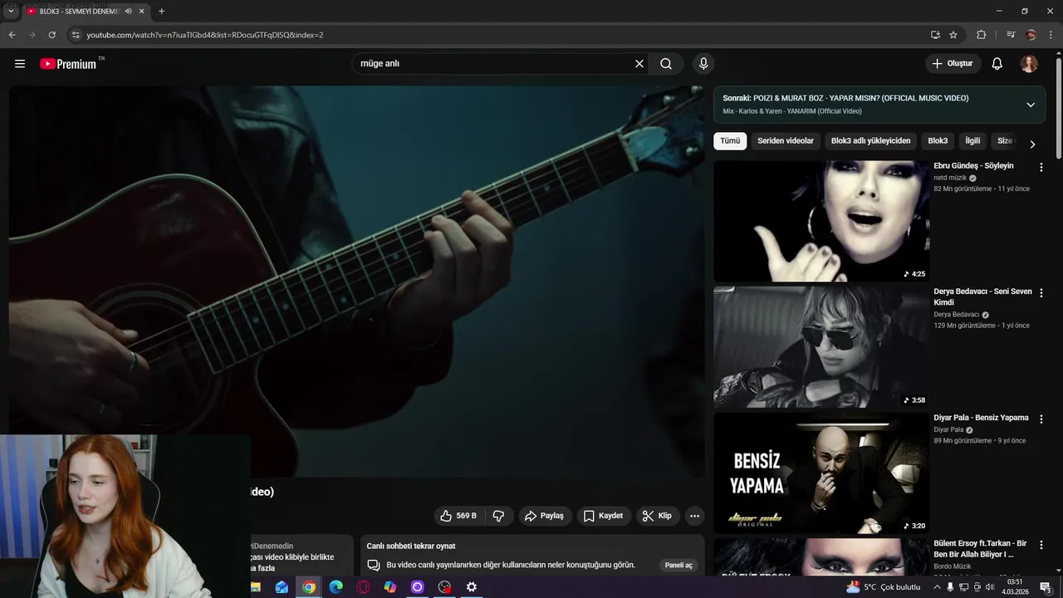Screen dimensions: 1063x598
Task: Open Oluştur create button
Action: [953, 64]
